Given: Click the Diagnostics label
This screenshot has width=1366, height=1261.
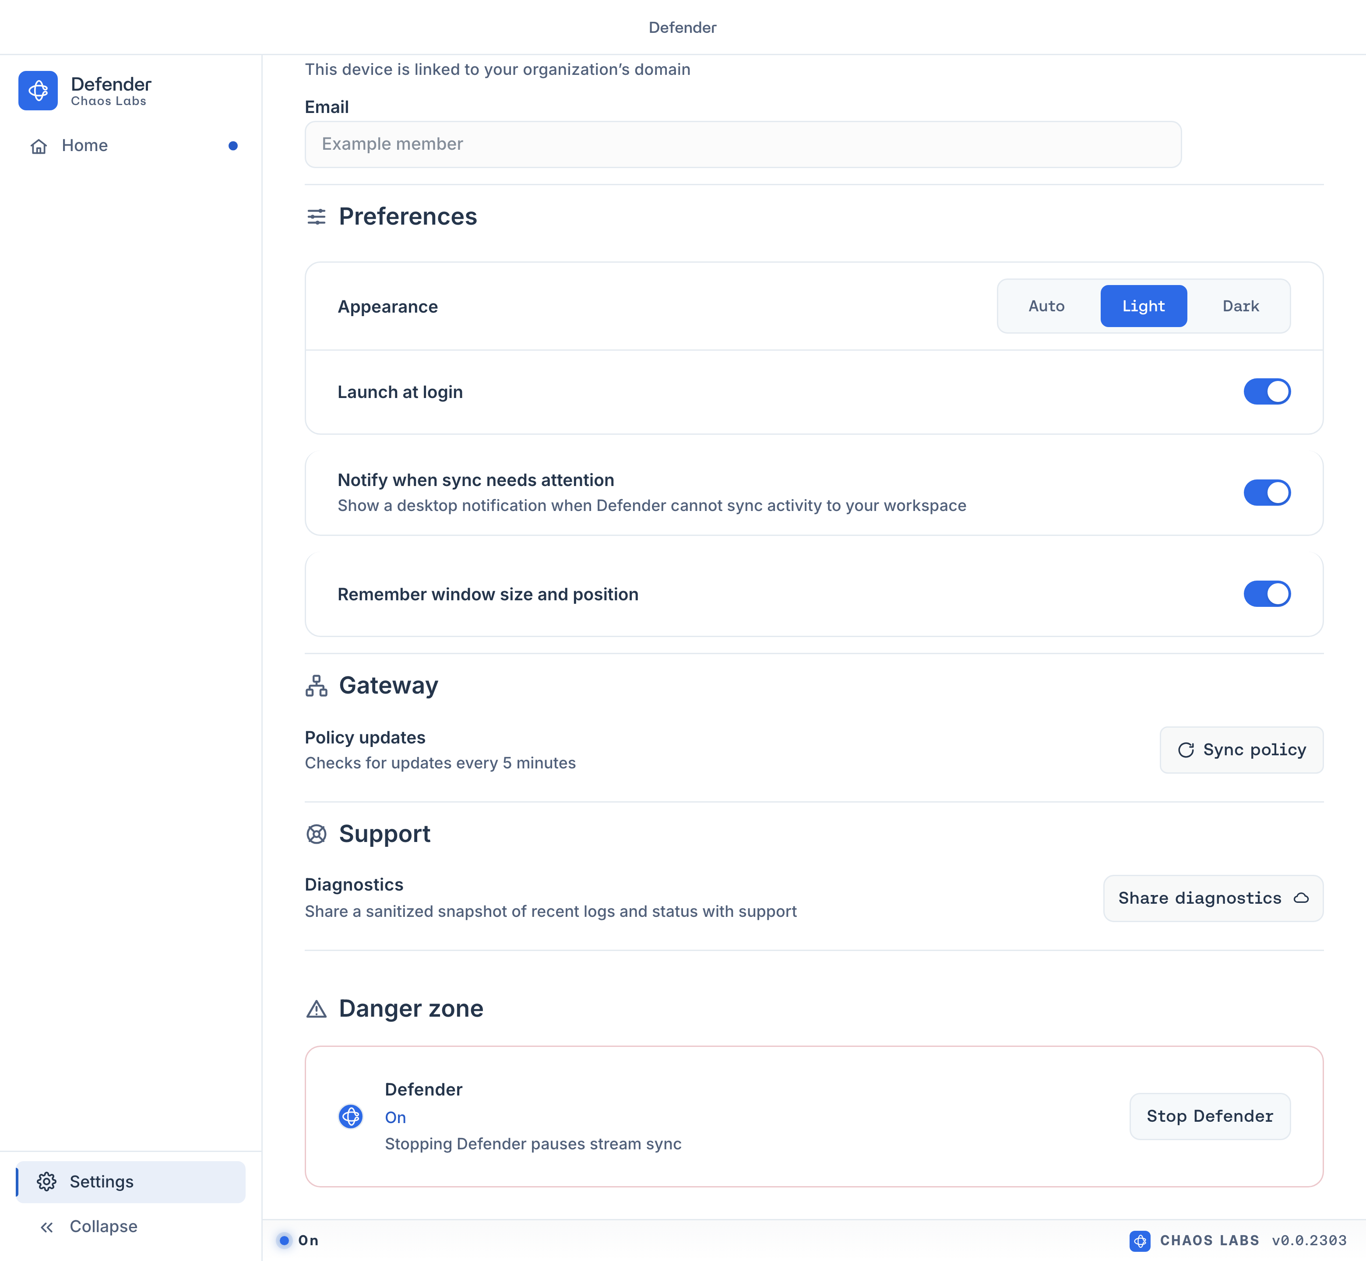Looking at the screenshot, I should pos(354,885).
